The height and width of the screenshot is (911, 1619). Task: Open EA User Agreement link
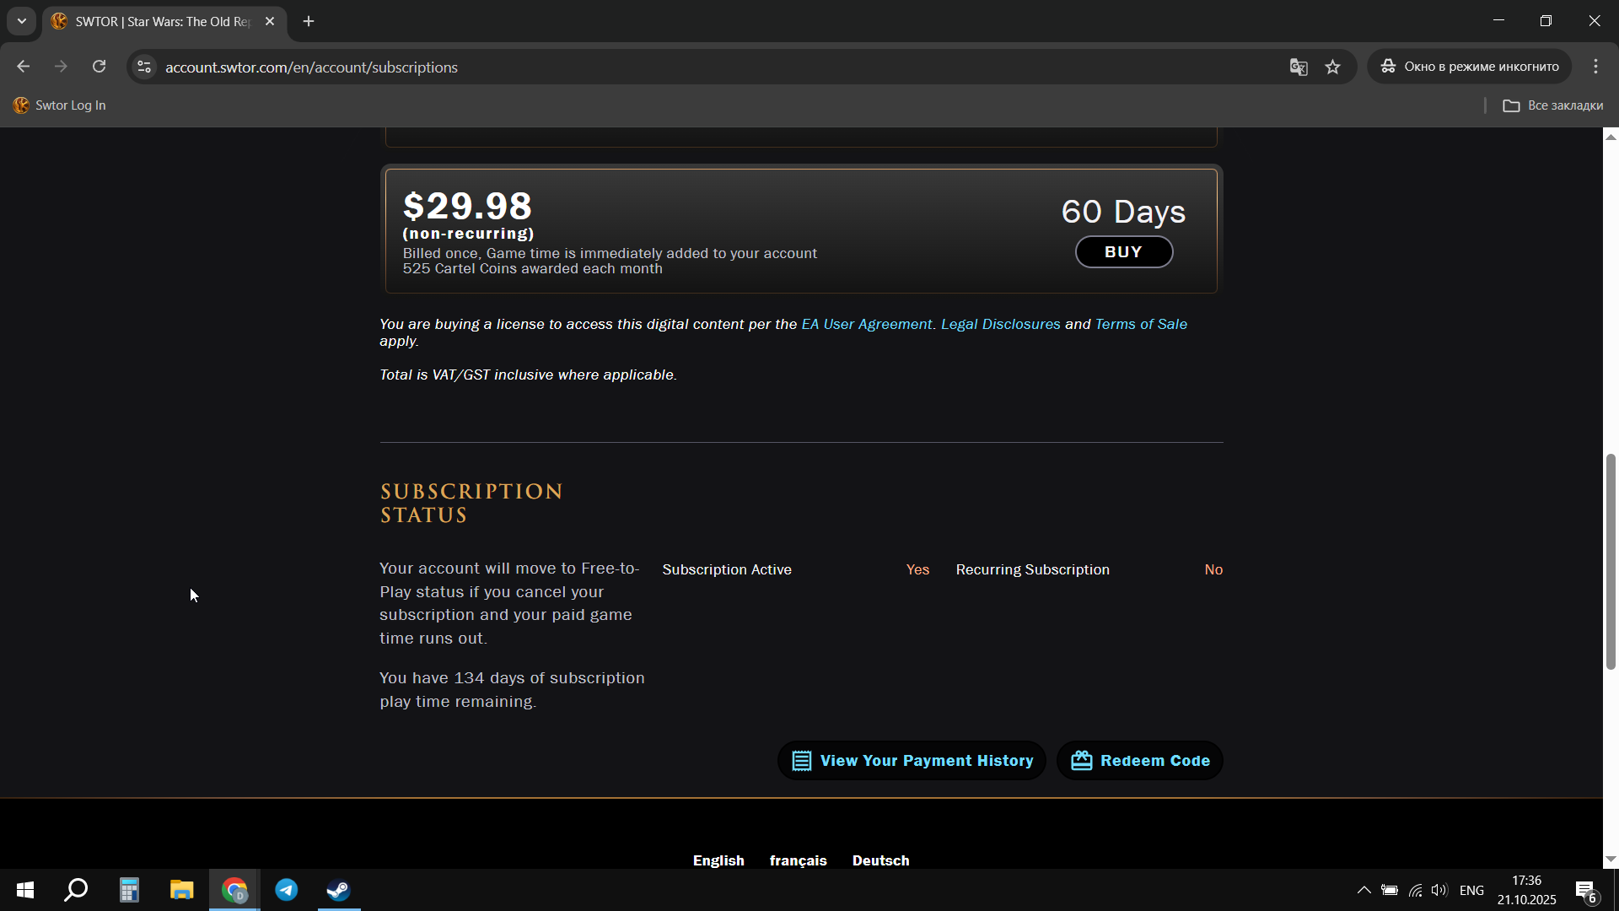pyautogui.click(x=866, y=324)
